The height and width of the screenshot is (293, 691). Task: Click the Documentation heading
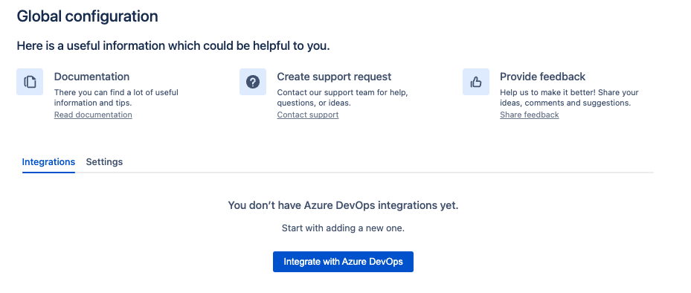[x=91, y=77]
